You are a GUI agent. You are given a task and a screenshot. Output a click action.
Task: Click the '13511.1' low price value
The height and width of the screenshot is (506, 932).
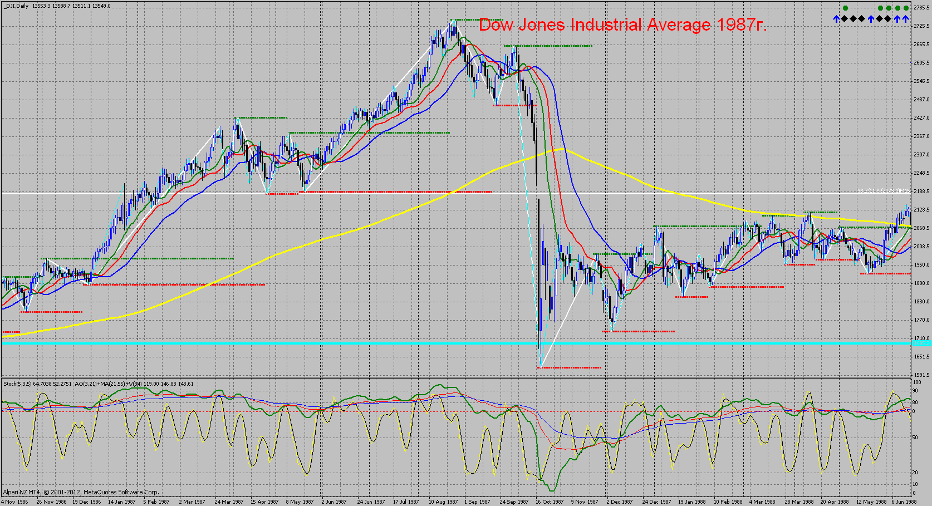point(81,6)
